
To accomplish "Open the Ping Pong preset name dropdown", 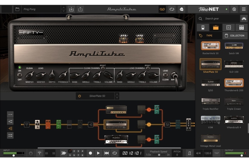I will (41, 9).
